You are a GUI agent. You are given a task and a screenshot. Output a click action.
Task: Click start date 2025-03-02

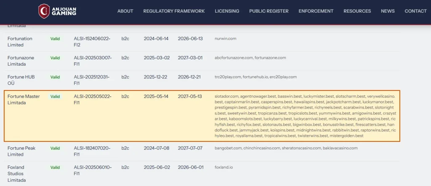pyautogui.click(x=157, y=58)
